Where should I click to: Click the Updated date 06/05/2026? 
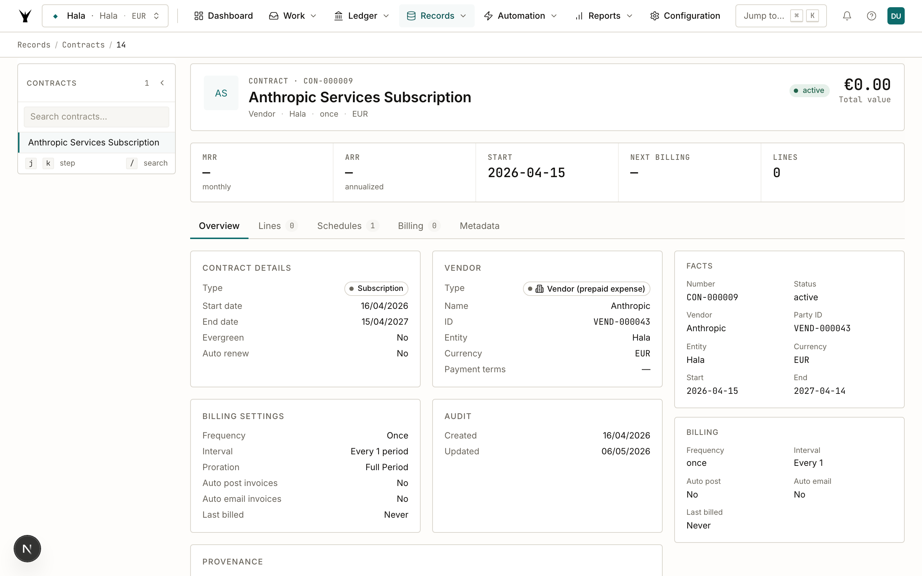point(626,451)
